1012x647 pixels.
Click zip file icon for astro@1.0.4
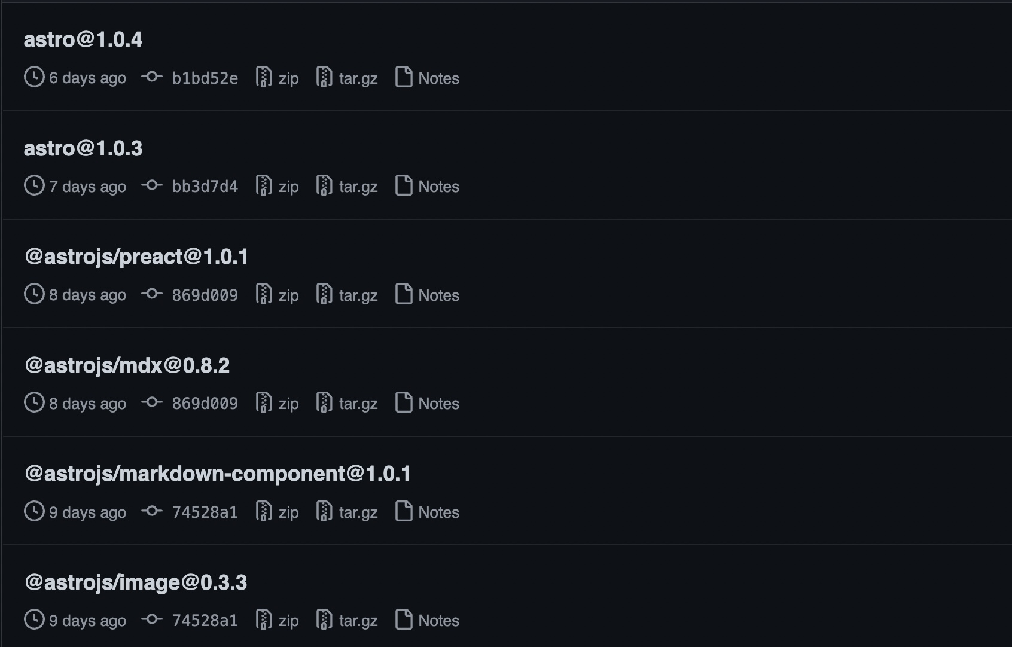coord(264,77)
